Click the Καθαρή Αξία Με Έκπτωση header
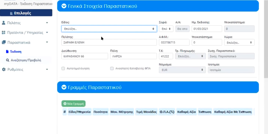 click(233, 112)
